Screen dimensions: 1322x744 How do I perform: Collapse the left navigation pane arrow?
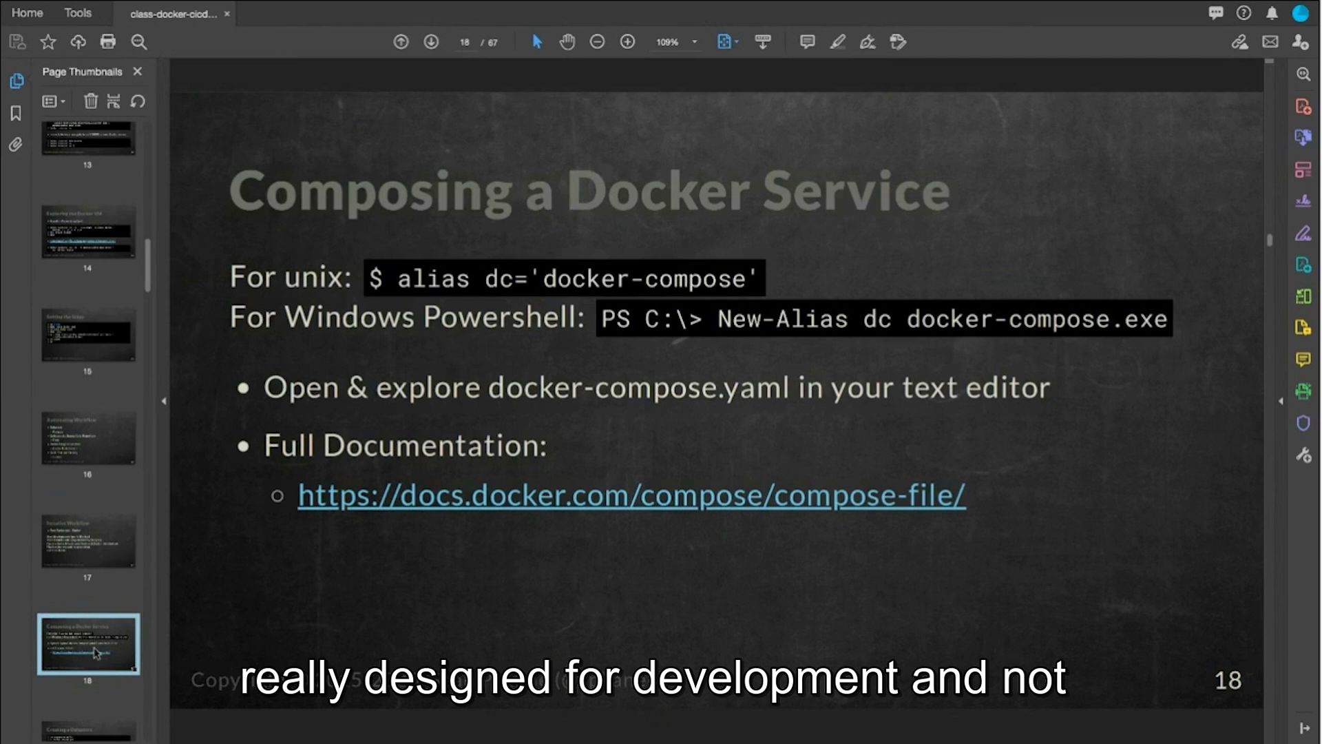tap(164, 401)
